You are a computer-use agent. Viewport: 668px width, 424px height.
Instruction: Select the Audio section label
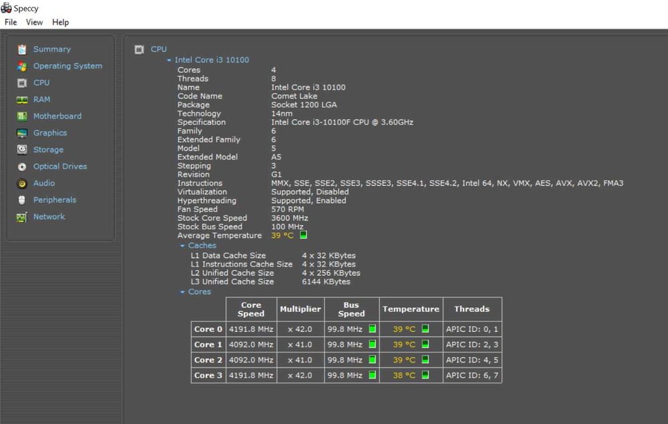click(44, 183)
